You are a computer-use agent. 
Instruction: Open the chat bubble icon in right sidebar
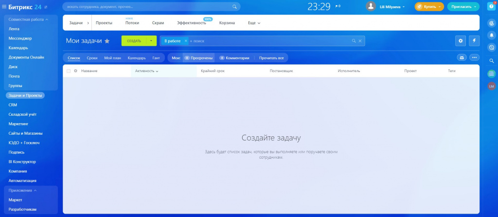[492, 47]
